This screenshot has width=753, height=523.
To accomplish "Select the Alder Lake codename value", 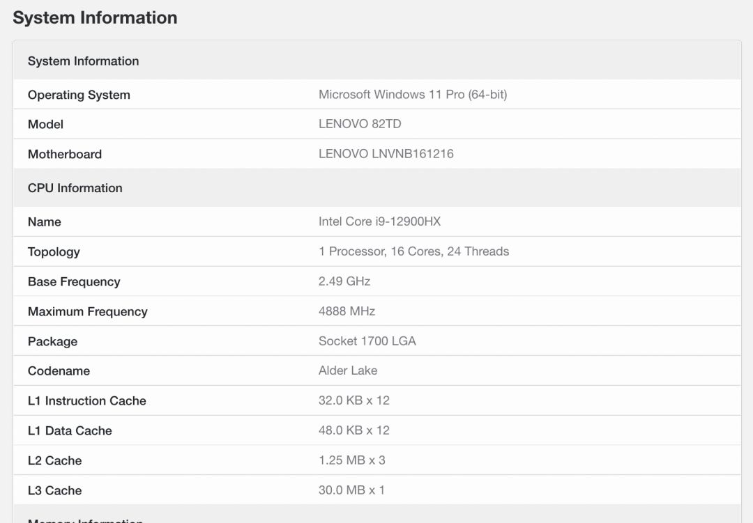I will 347,370.
